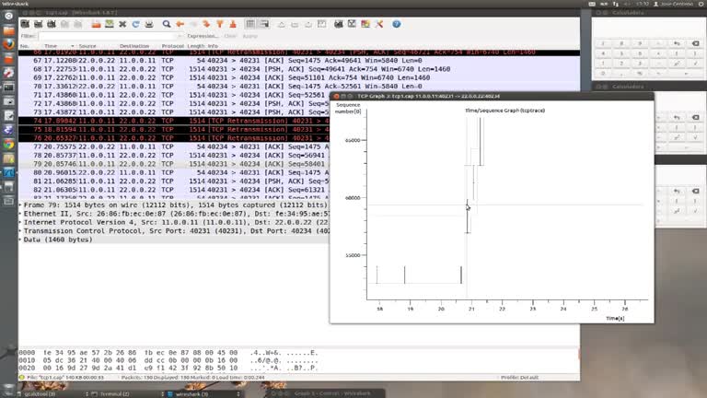
Task: Select packet 79 highlighted row
Action: pyautogui.click(x=174, y=164)
